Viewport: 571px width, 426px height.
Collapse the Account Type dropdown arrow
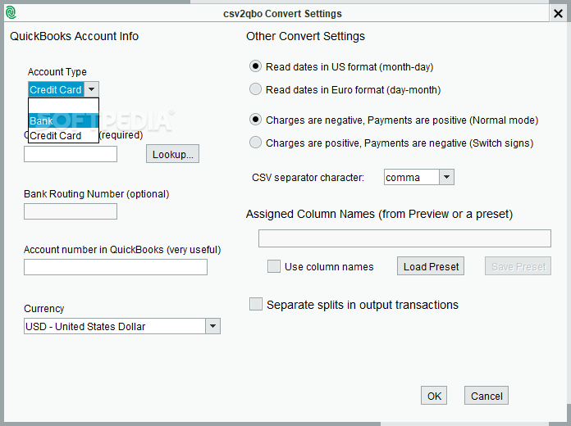(x=92, y=89)
